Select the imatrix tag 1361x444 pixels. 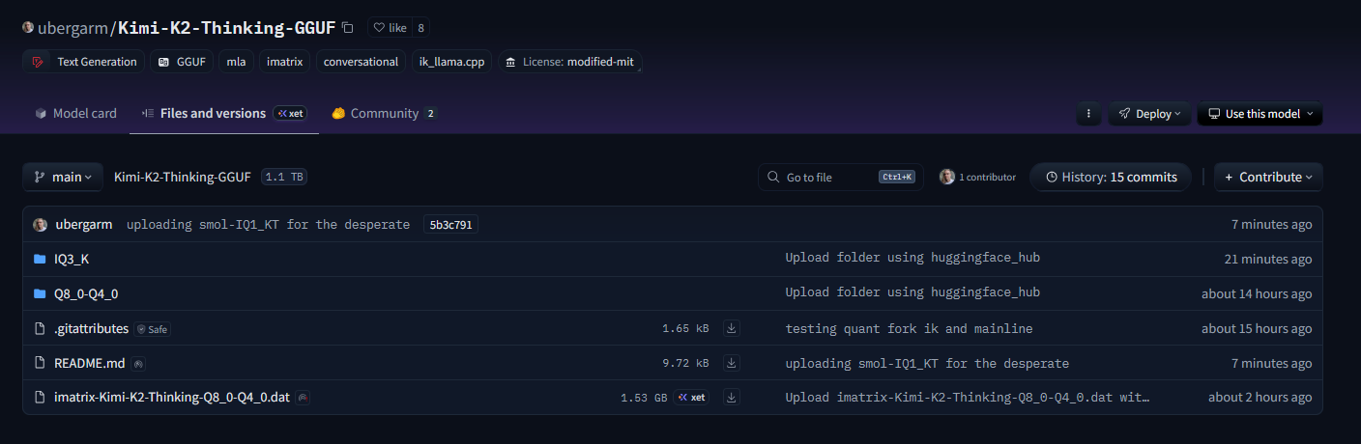pos(285,62)
